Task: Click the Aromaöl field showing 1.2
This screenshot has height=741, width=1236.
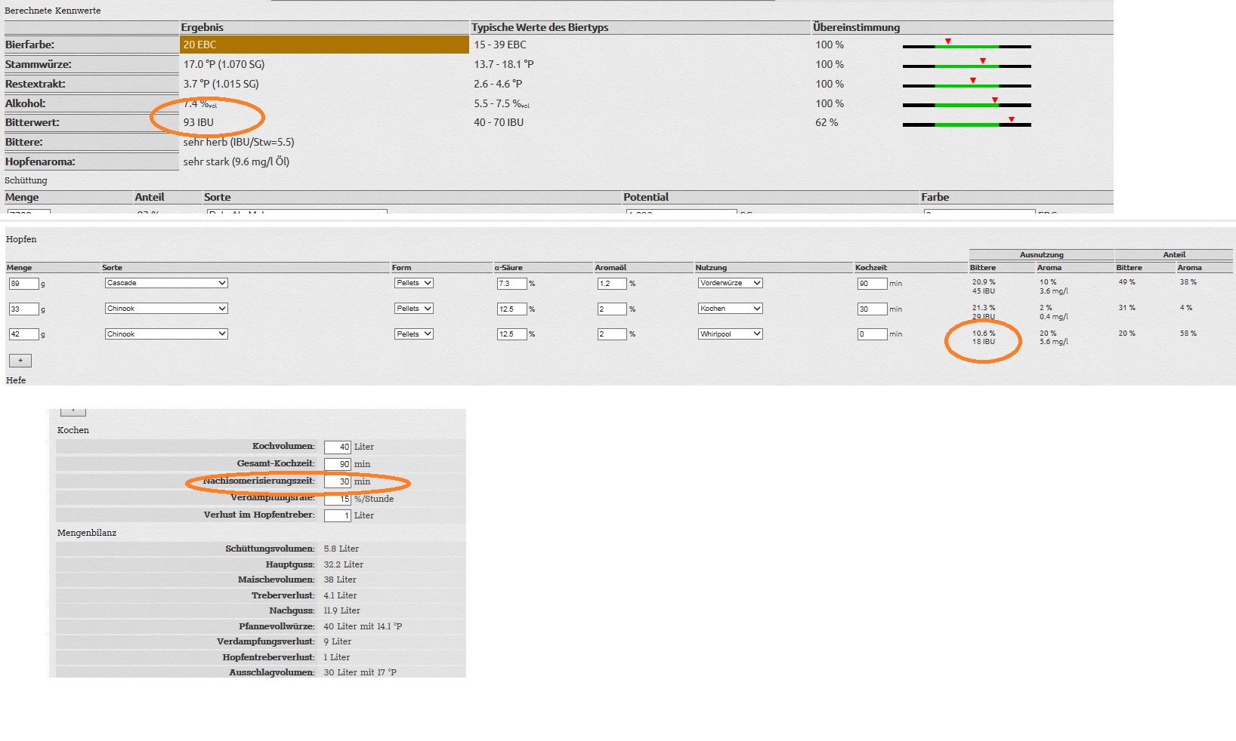Action: pyautogui.click(x=611, y=284)
